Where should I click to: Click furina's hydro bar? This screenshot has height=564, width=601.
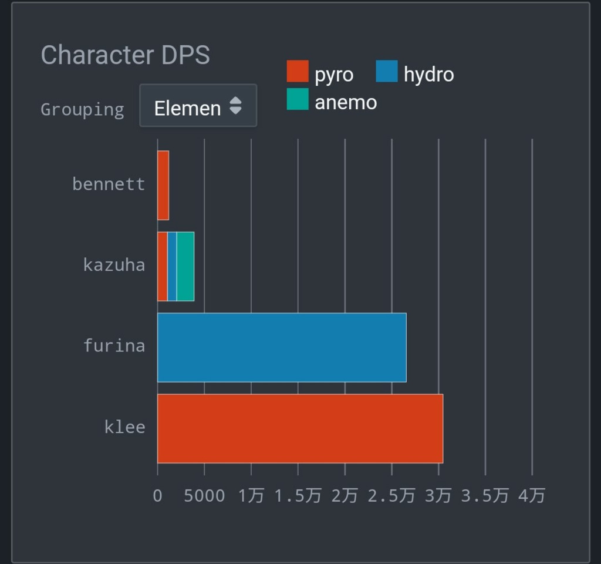click(282, 347)
